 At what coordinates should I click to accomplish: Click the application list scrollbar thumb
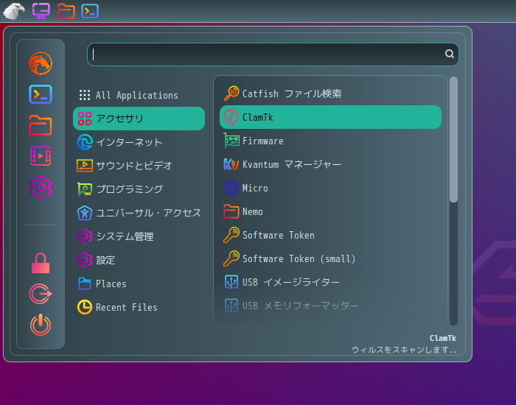(453, 139)
